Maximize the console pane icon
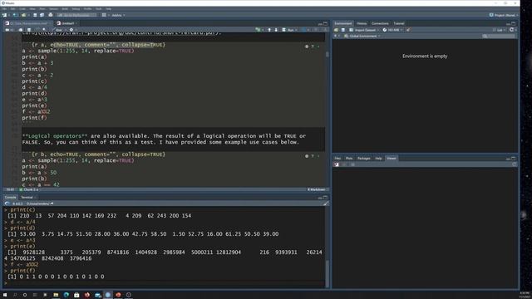 coord(325,198)
